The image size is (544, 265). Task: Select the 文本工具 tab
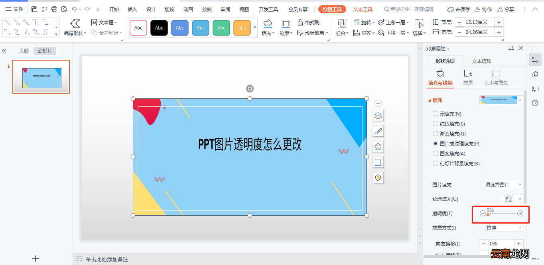tap(363, 9)
